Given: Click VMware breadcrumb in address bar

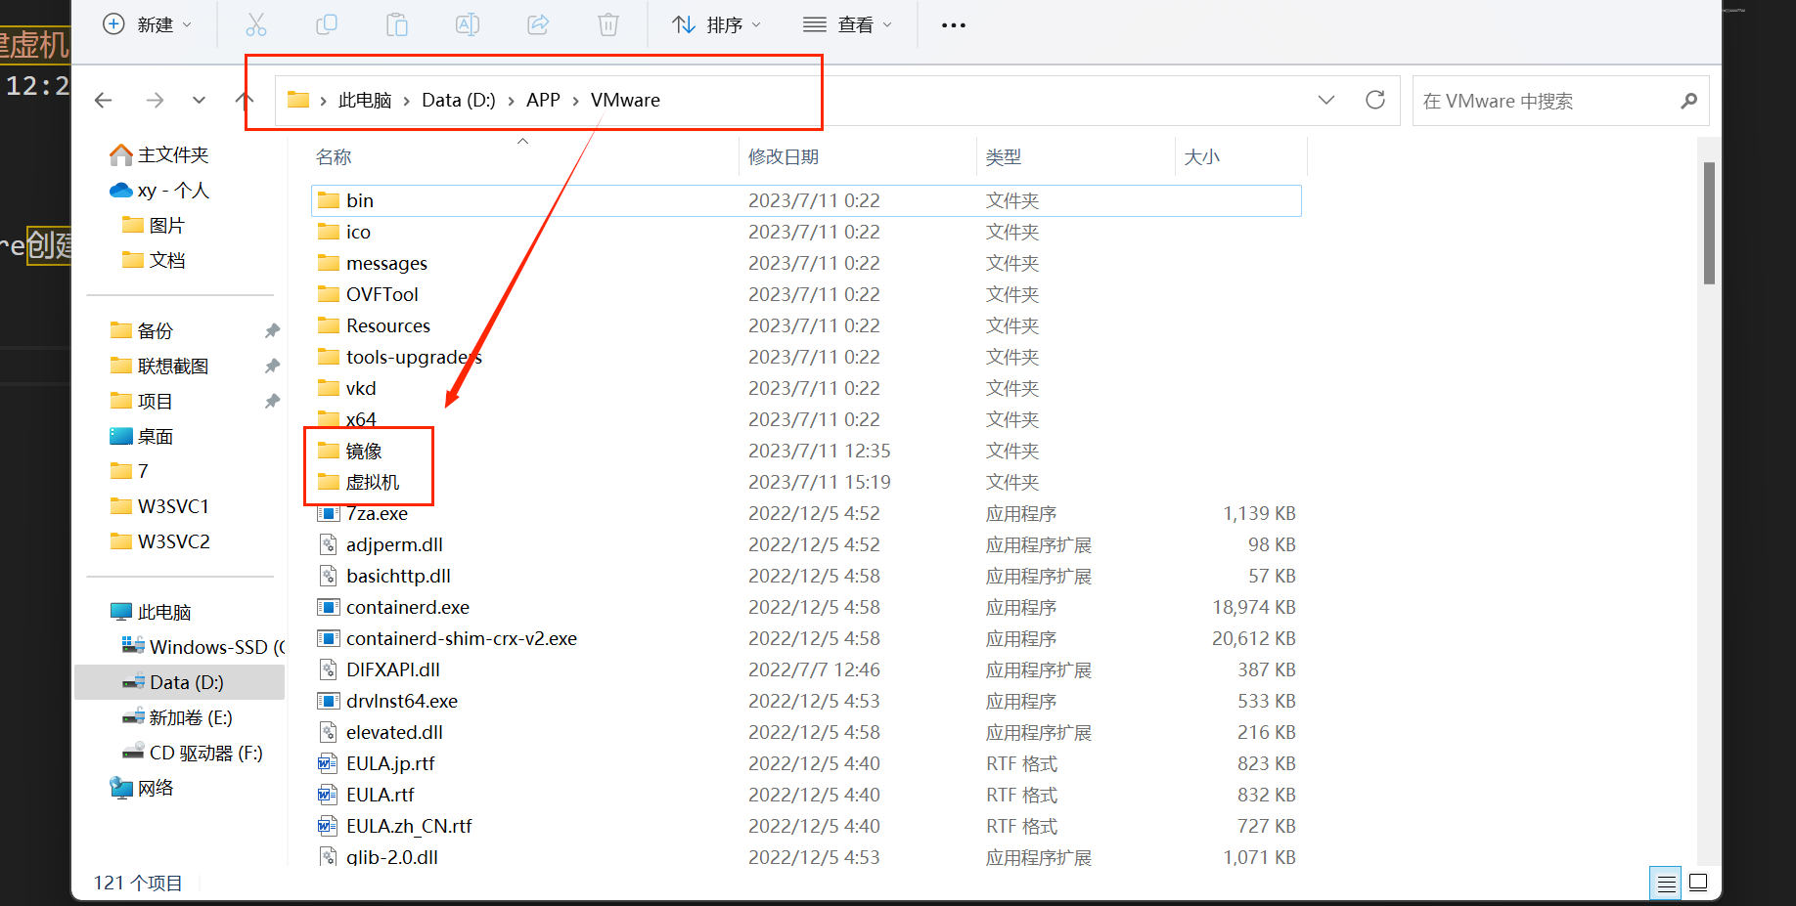Looking at the screenshot, I should tap(625, 100).
